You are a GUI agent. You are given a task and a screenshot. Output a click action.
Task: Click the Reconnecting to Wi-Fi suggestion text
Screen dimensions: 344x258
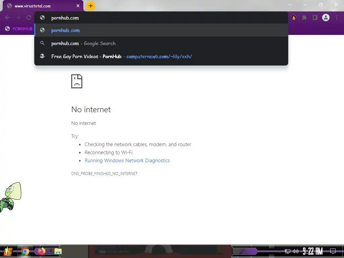tap(109, 153)
